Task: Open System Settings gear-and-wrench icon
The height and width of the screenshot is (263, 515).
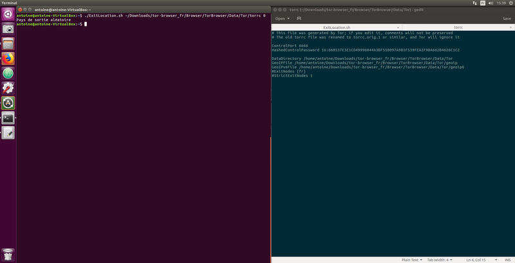Action: pos(8,88)
